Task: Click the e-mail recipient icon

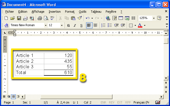Action: (x=25, y=18)
